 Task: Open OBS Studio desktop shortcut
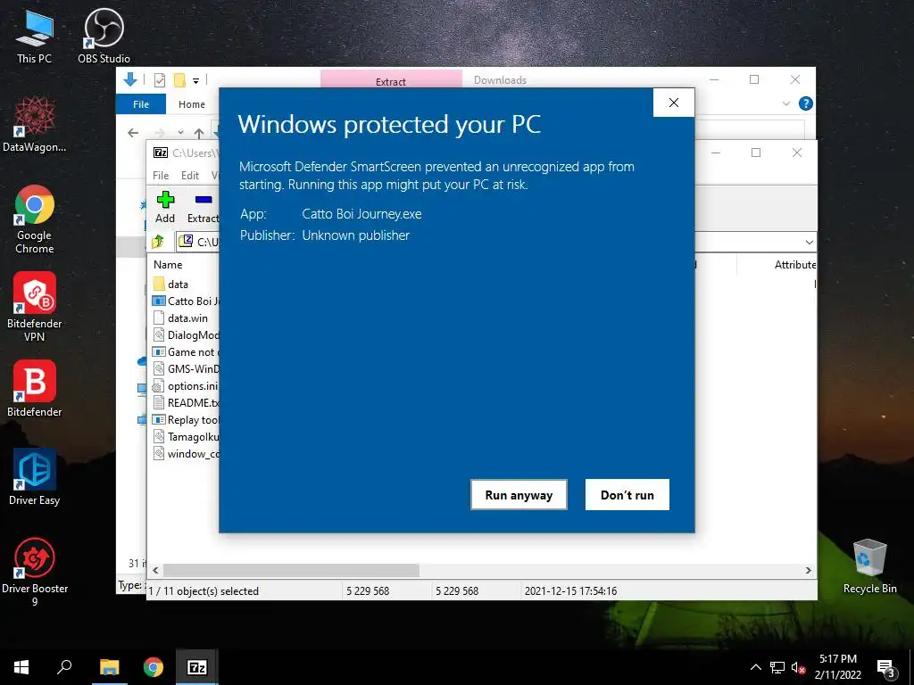pos(104,37)
